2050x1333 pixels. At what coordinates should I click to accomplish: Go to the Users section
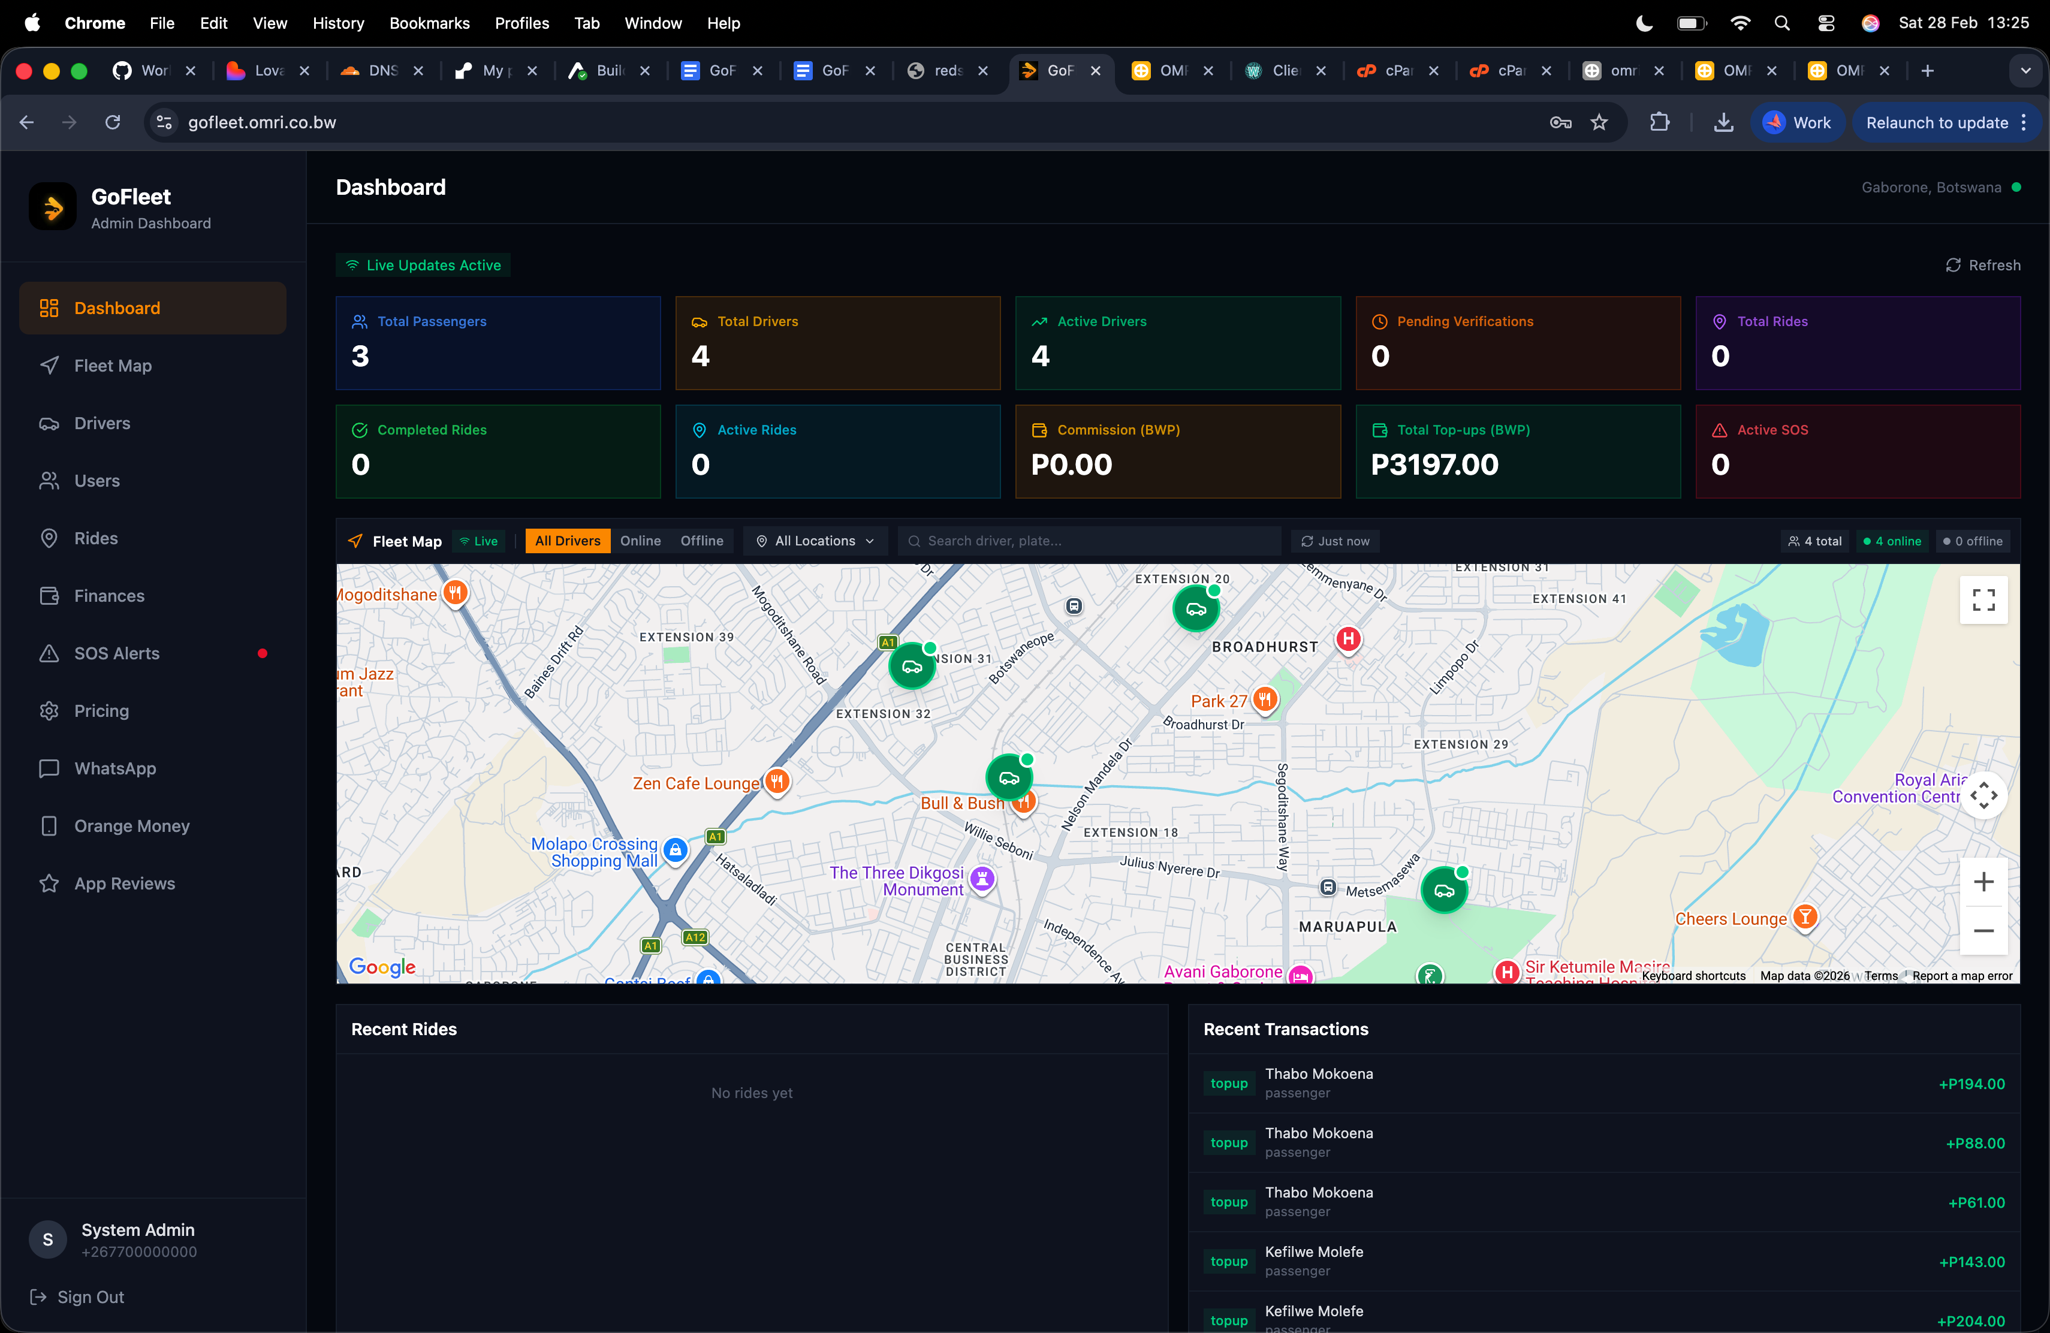pos(152,481)
